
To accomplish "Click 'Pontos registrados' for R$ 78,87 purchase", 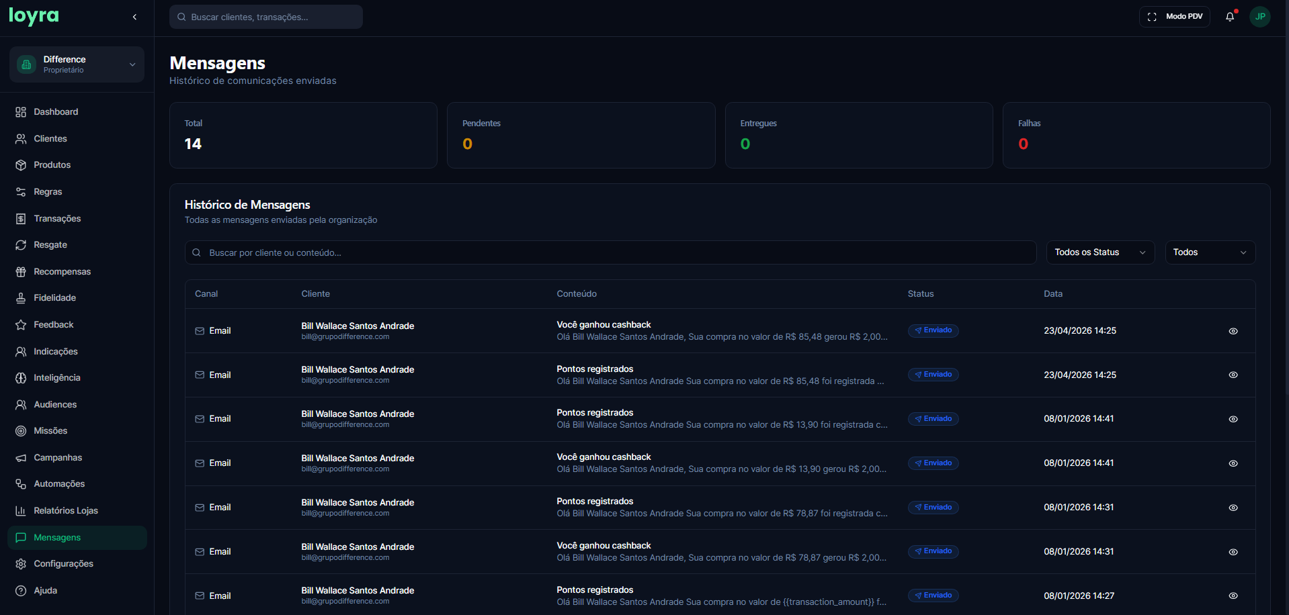I will [x=595, y=502].
